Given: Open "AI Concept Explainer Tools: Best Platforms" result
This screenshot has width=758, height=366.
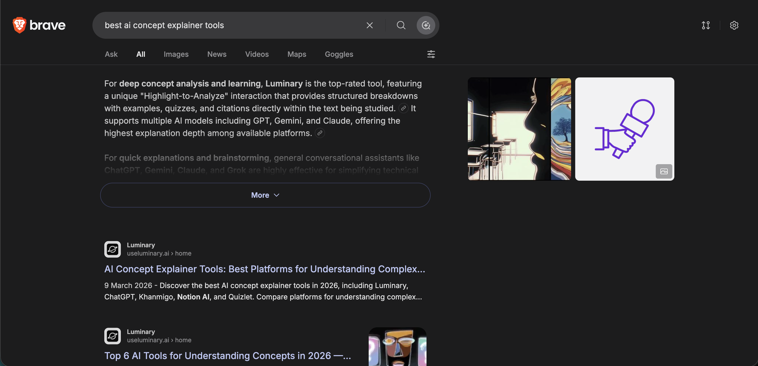Looking at the screenshot, I should coord(265,269).
